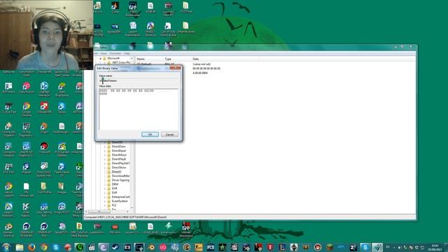The height and width of the screenshot is (252, 448).
Task: Select the DirectPlay8 registry key
Action: point(119,159)
